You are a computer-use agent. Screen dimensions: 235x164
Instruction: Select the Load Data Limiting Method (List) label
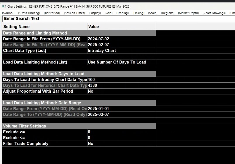point(45,62)
